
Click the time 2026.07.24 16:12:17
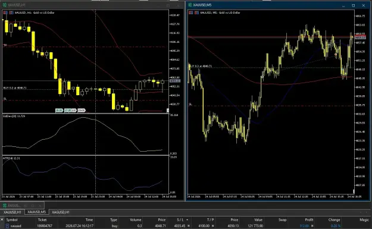79,226
